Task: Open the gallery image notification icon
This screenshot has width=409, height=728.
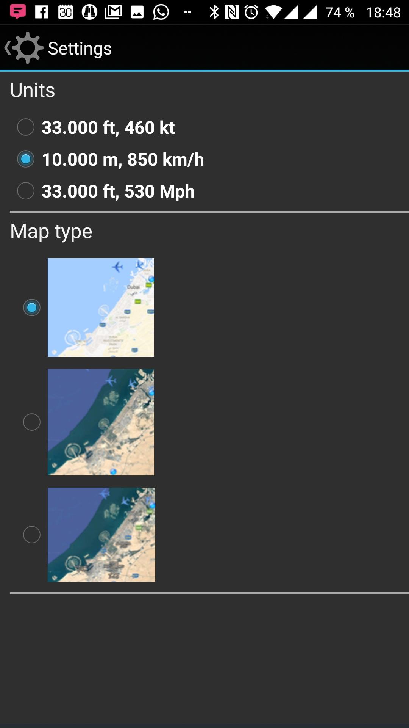Action: click(137, 13)
